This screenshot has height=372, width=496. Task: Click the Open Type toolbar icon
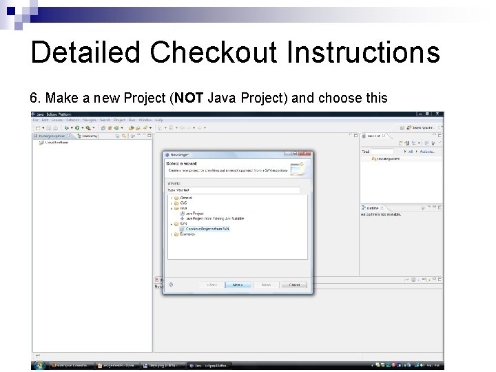[131, 128]
